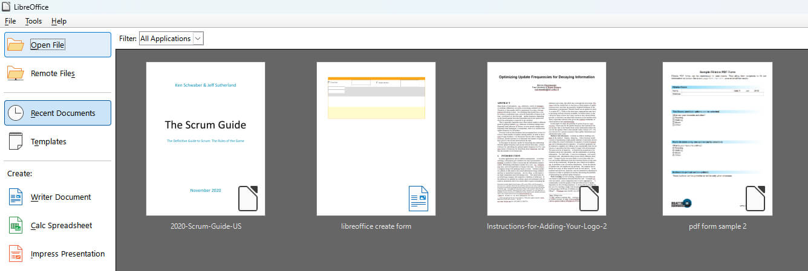The width and height of the screenshot is (808, 271).
Task: Click Writer badge on libreoffice create form thumbnail
Action: (420, 199)
